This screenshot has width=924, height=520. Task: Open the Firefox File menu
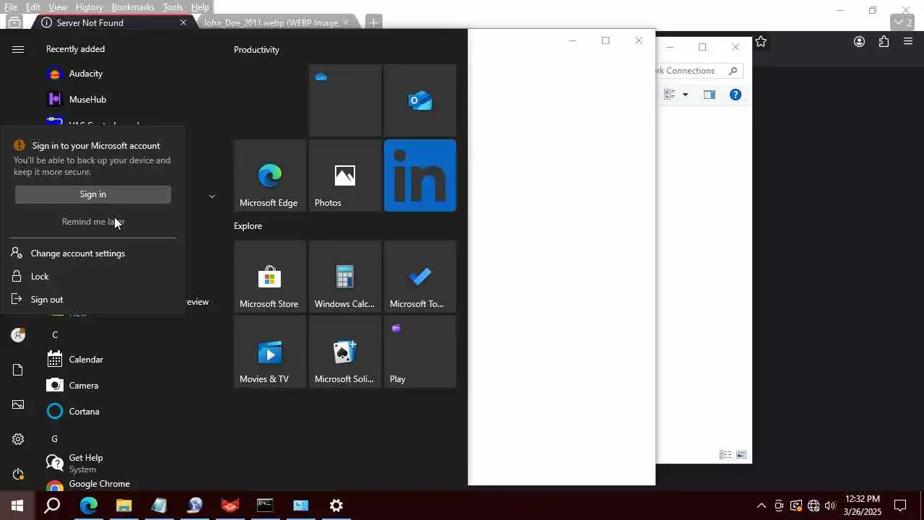pyautogui.click(x=11, y=7)
